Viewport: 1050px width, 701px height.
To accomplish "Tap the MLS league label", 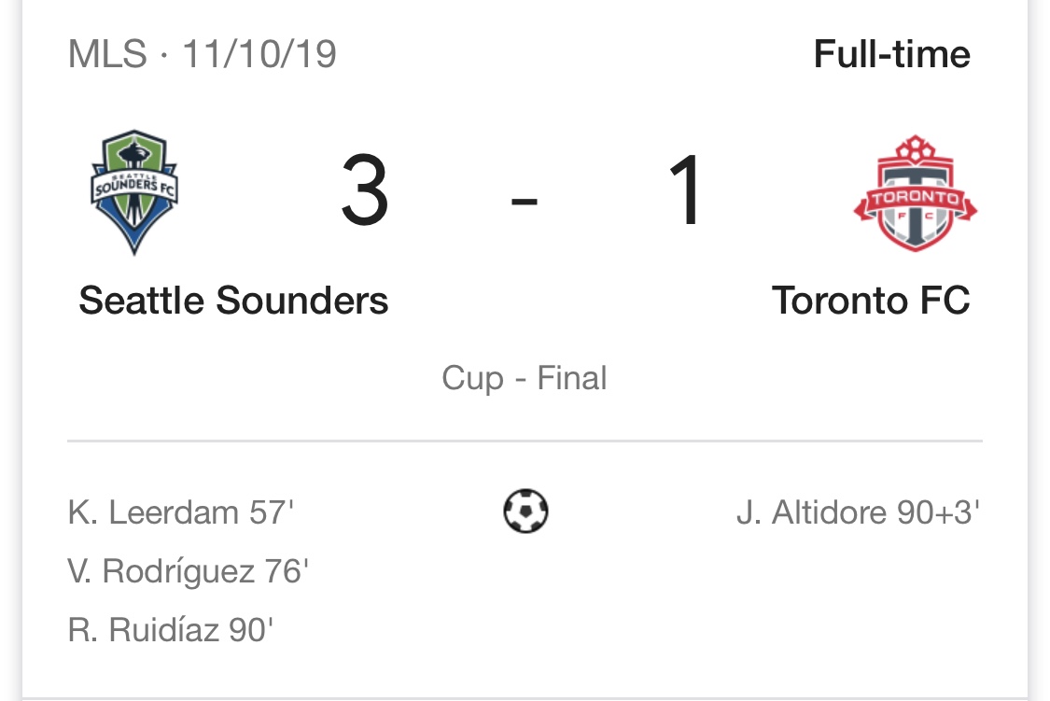I will coord(107,54).
